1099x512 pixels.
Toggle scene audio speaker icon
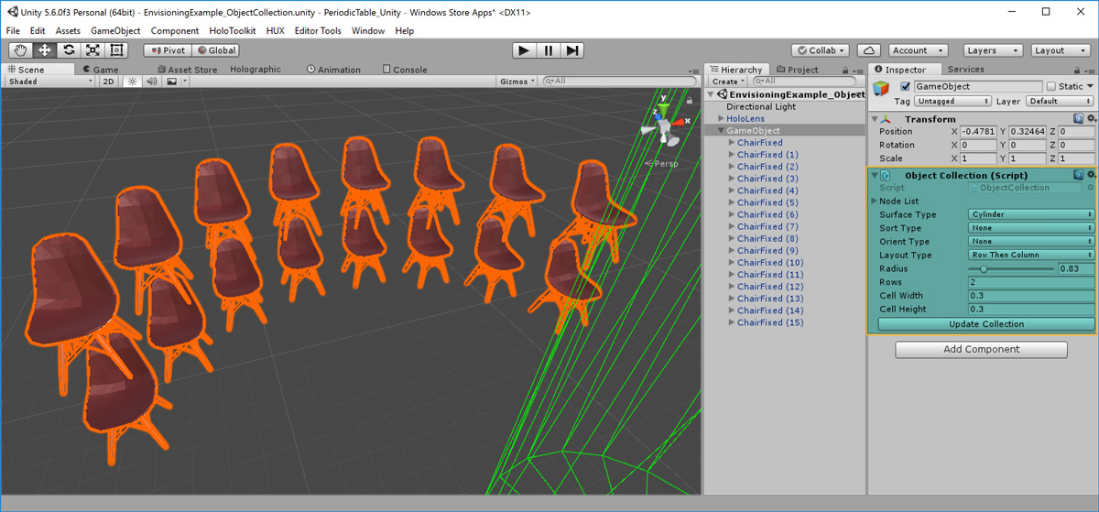coord(152,82)
